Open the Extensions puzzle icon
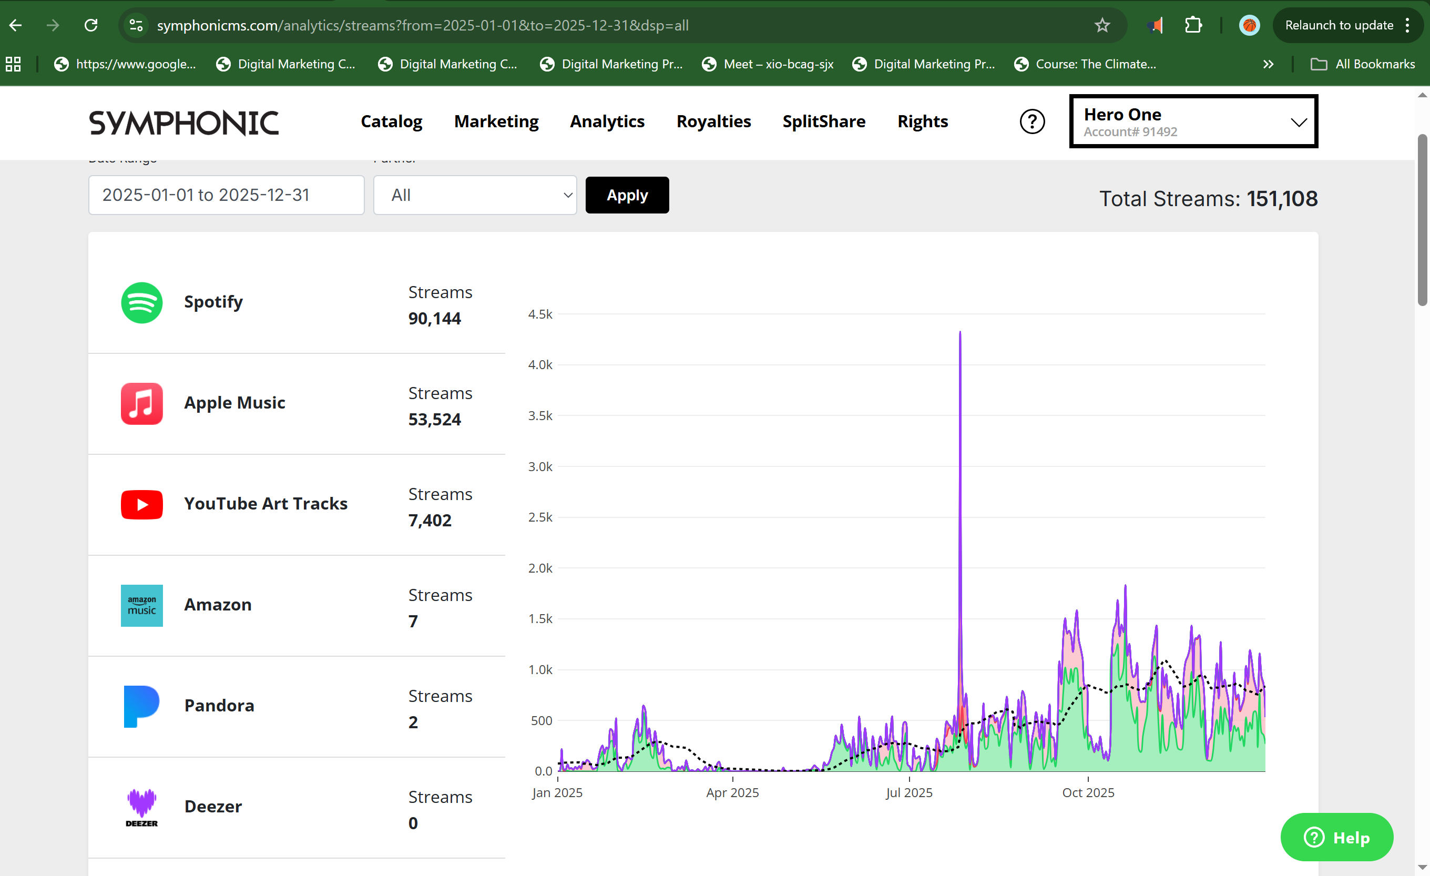The height and width of the screenshot is (876, 1430). (x=1193, y=25)
